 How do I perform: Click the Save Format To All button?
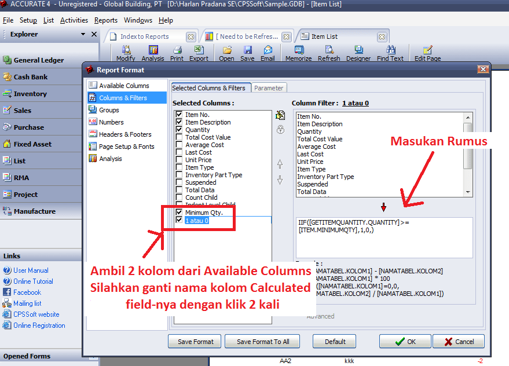point(262,341)
